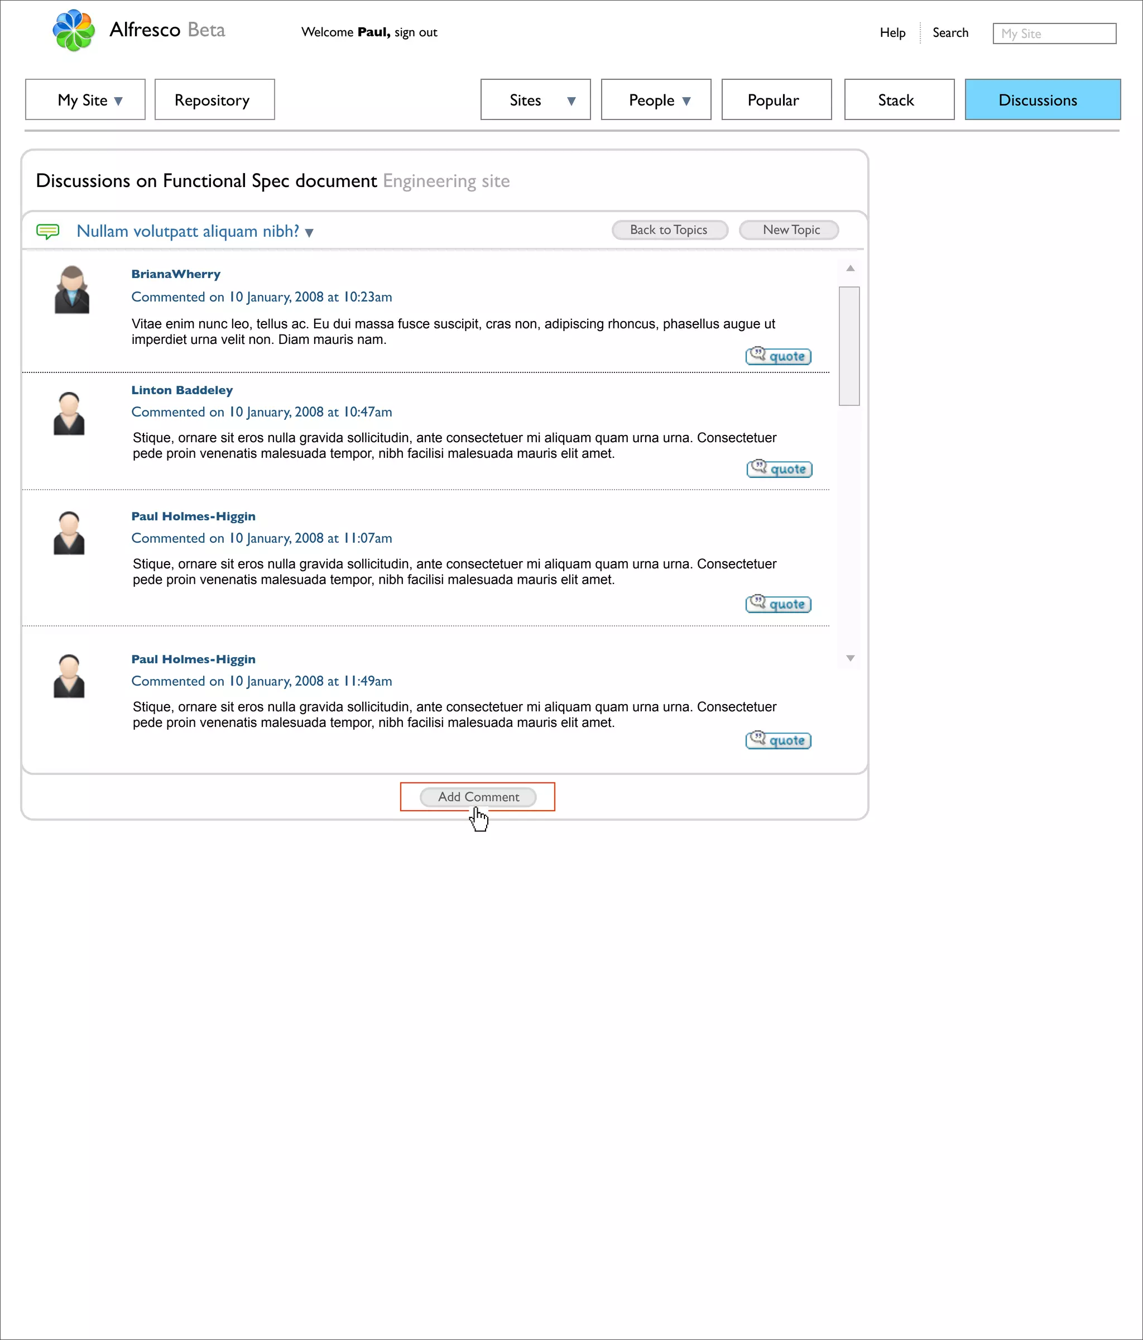Quote the 11:07am Paul Holmes-Higgin comment
Screen dimensions: 1143x1340
(779, 604)
